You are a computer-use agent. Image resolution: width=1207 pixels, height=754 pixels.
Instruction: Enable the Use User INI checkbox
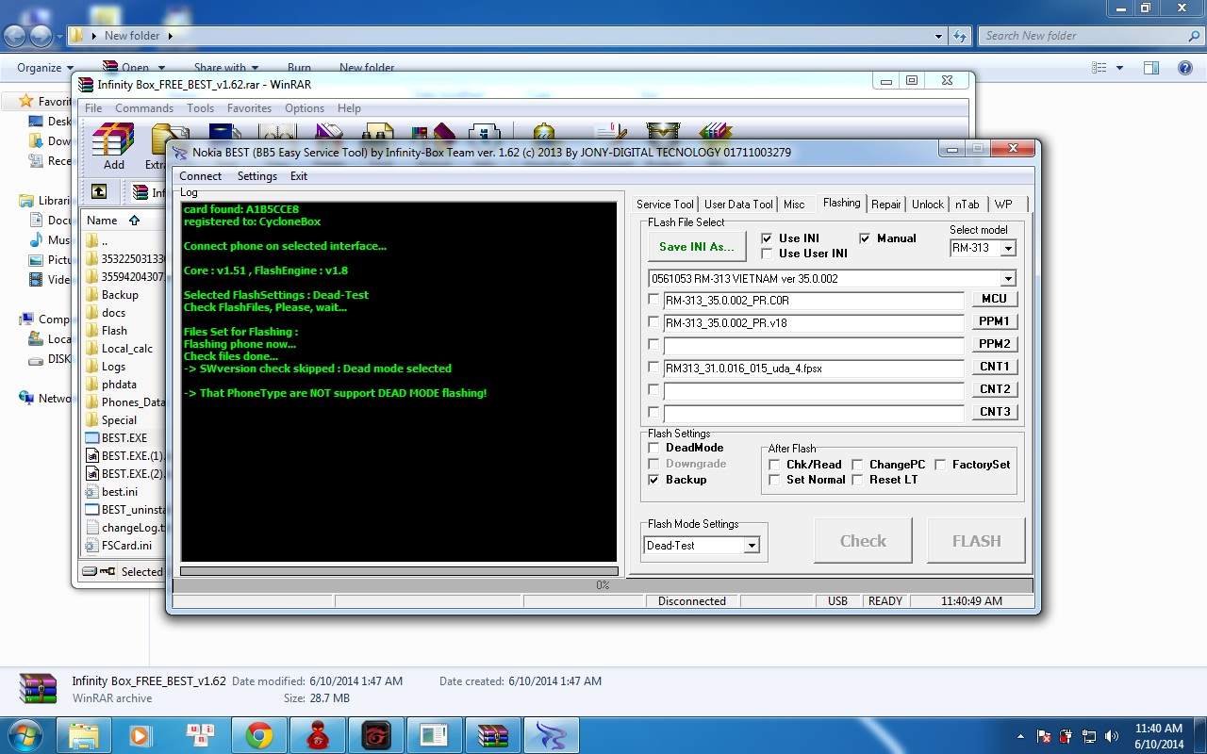[767, 254]
